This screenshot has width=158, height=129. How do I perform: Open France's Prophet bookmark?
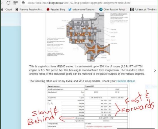click(29, 10)
